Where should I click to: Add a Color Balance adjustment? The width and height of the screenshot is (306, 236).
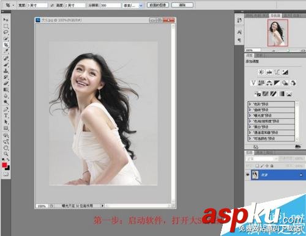click(x=269, y=83)
